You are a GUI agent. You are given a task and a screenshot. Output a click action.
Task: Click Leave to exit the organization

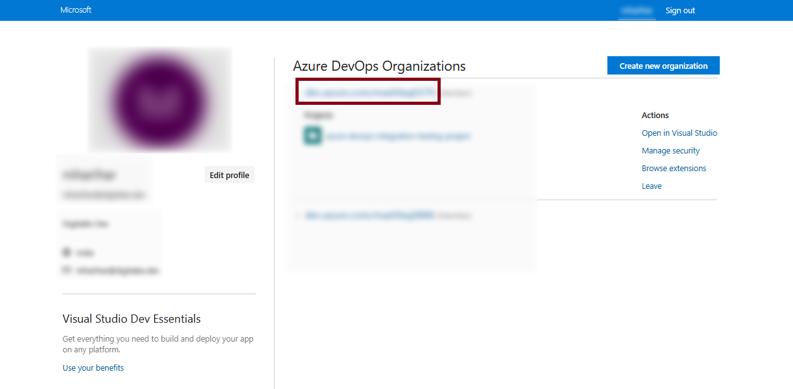tap(652, 186)
